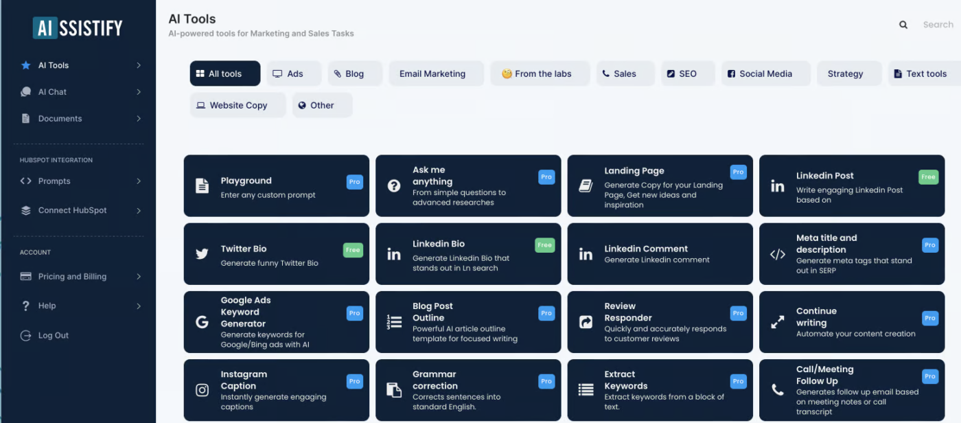The width and height of the screenshot is (961, 423).
Task: Click the Google G icon on Keyword Generator
Action: pyautogui.click(x=202, y=322)
